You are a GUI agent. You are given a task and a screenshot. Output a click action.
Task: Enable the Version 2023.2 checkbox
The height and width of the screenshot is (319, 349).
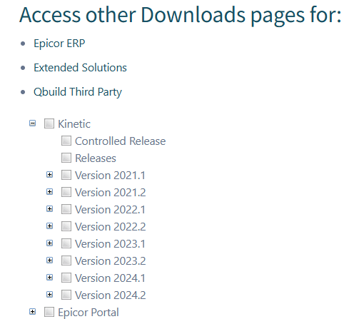tap(66, 260)
